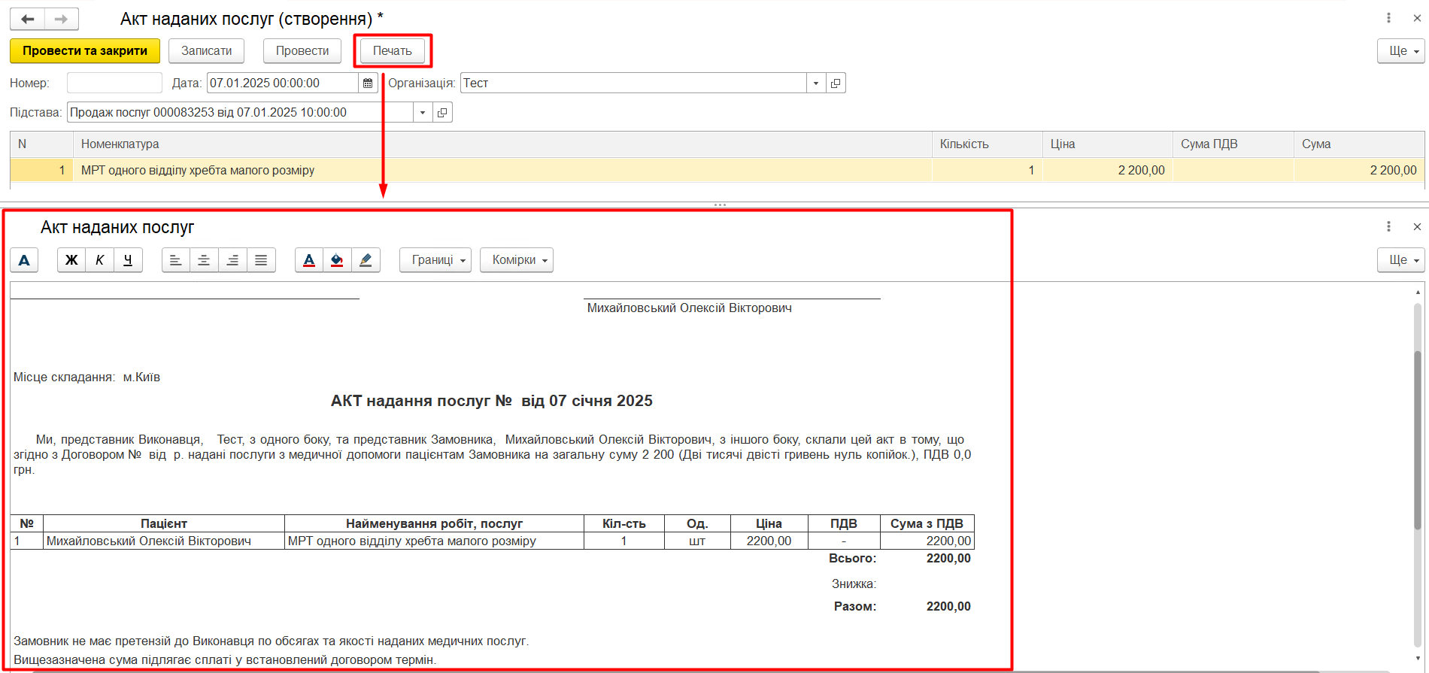Toggle underline formatting (Ч) button
The height and width of the screenshot is (673, 1429).
pyautogui.click(x=128, y=260)
